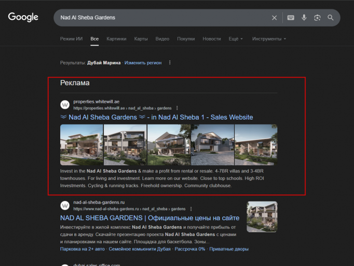This screenshot has width=354, height=266.
Task: Click the nad-al-sheba-gardens.ru site name
Action: pyautogui.click(x=99, y=202)
